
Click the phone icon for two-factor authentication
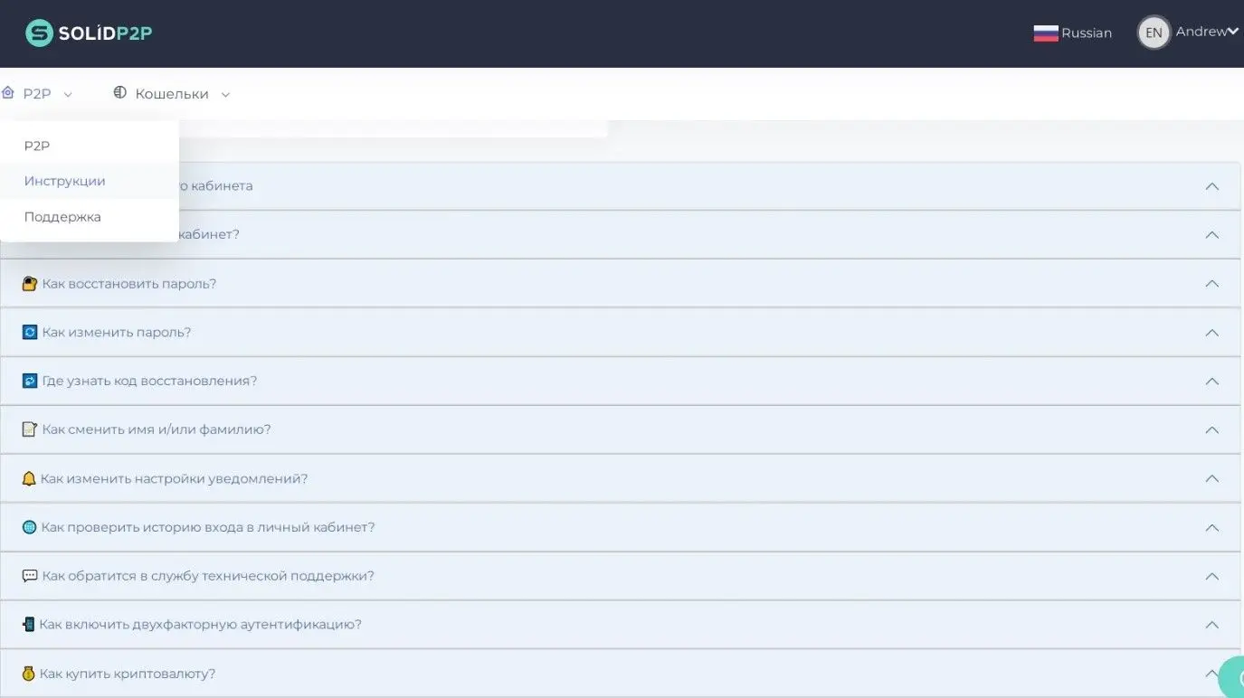point(29,625)
